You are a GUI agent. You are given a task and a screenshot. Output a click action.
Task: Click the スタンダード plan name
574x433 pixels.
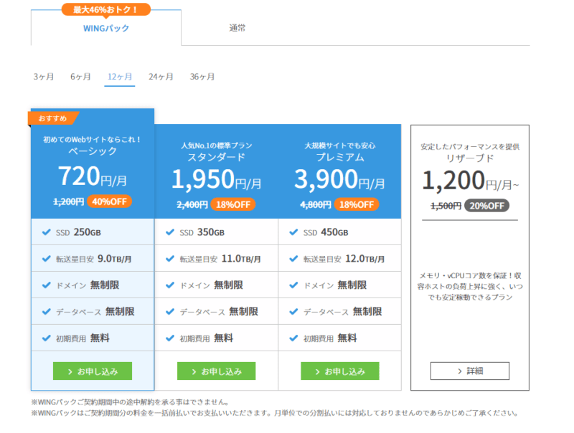(217, 157)
